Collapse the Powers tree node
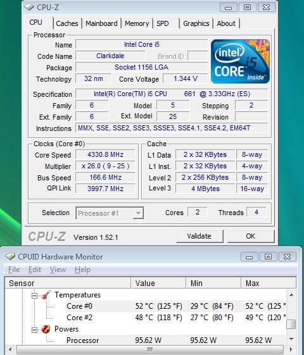Image resolution: width=304 pixels, height=355 pixels. [x=34, y=330]
